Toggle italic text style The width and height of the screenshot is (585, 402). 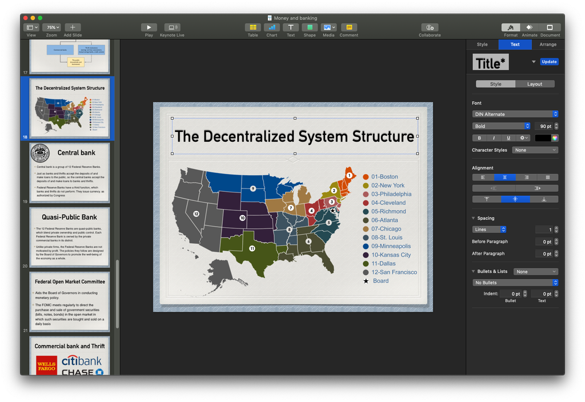pyautogui.click(x=494, y=138)
